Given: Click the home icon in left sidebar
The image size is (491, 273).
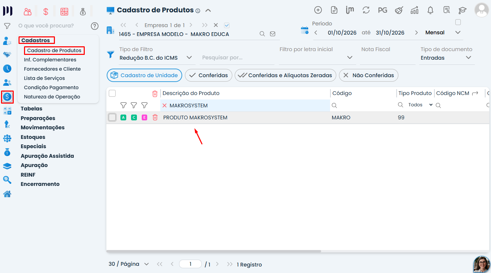Looking at the screenshot, I should (7, 194).
